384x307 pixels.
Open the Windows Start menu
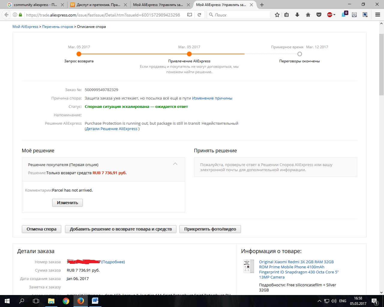[x=7, y=301]
